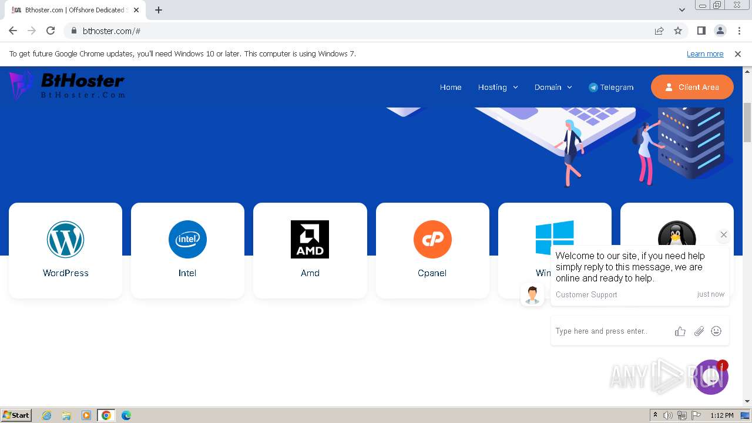Click the Cpanel label text
Viewport: 752px width, 423px height.
[x=432, y=273]
